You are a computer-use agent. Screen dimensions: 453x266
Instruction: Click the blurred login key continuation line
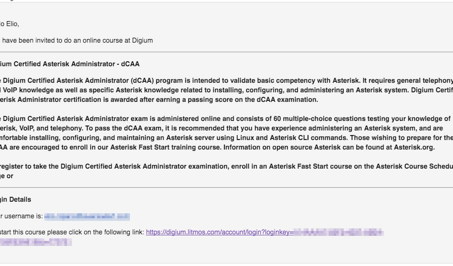tap(35, 242)
